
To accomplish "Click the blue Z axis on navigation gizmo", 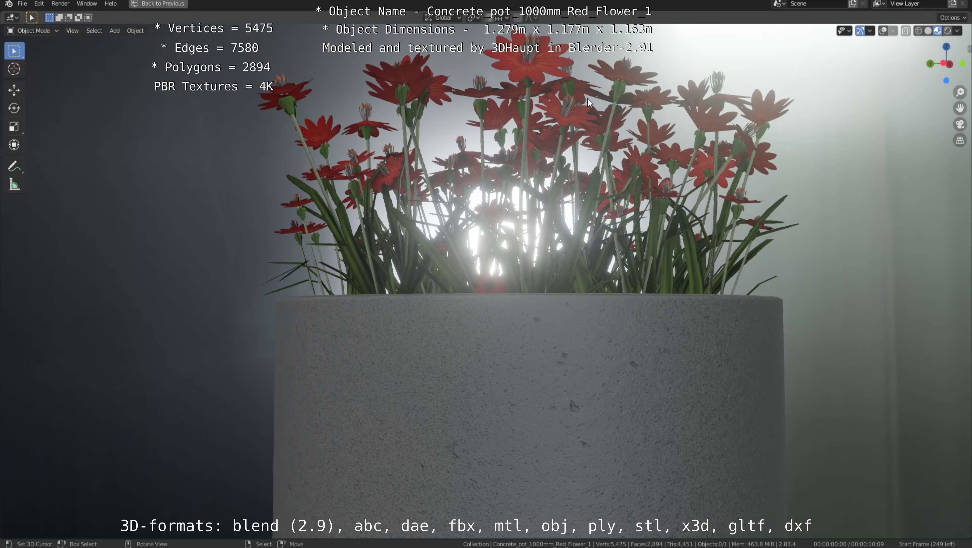I will pos(946,47).
